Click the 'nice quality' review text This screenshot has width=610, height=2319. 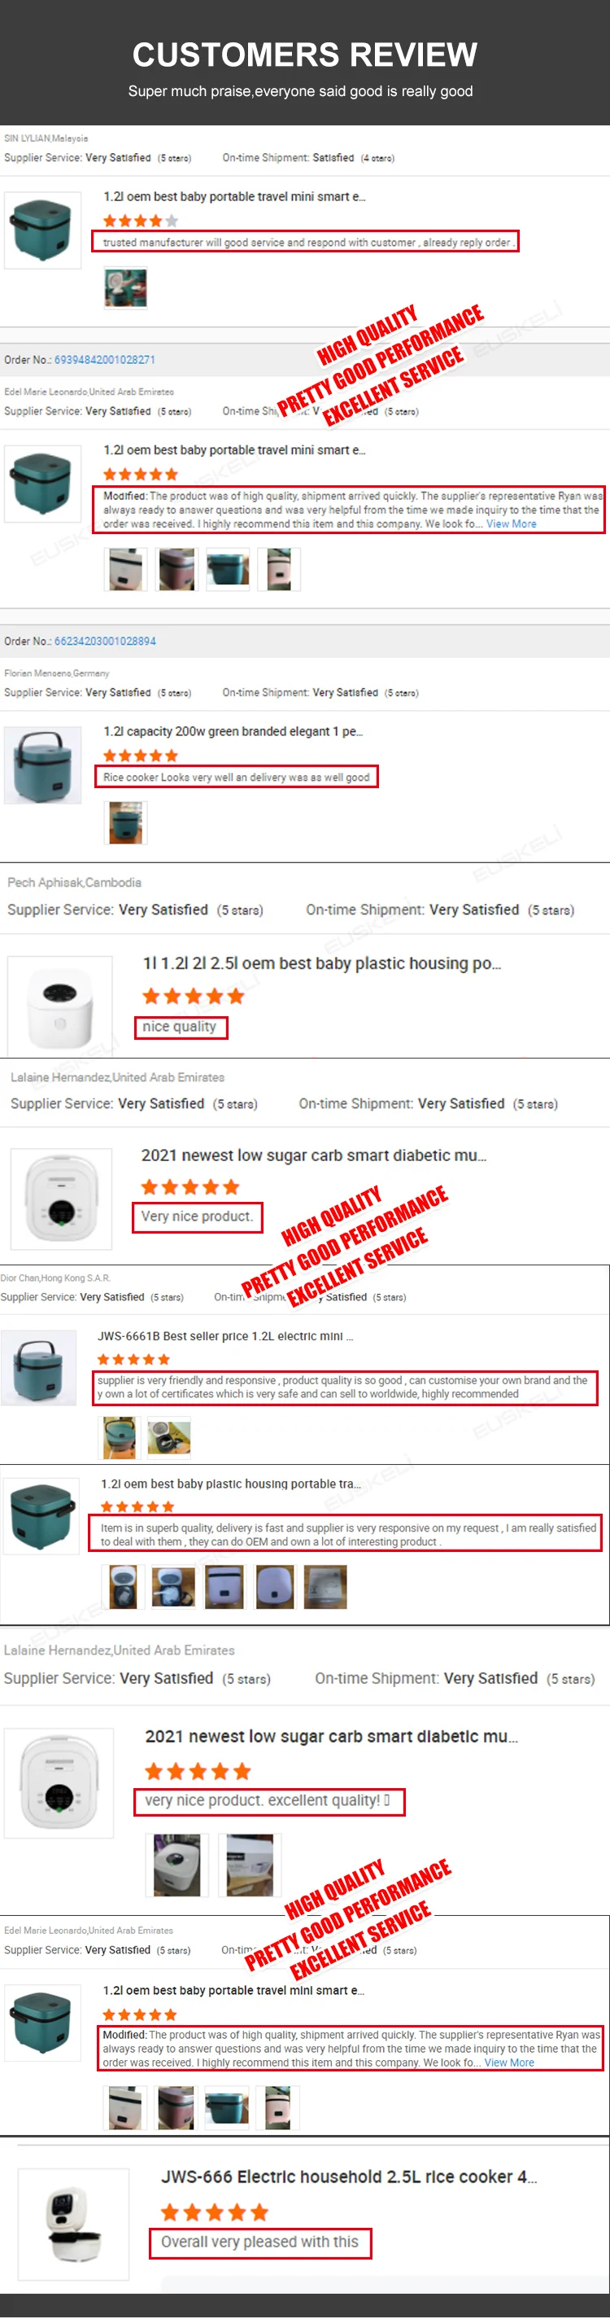click(x=179, y=1026)
